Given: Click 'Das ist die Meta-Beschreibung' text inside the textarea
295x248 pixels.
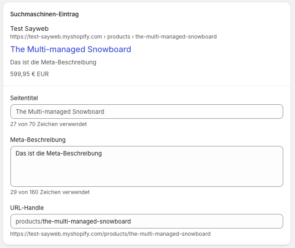Looking at the screenshot, I should (59, 154).
